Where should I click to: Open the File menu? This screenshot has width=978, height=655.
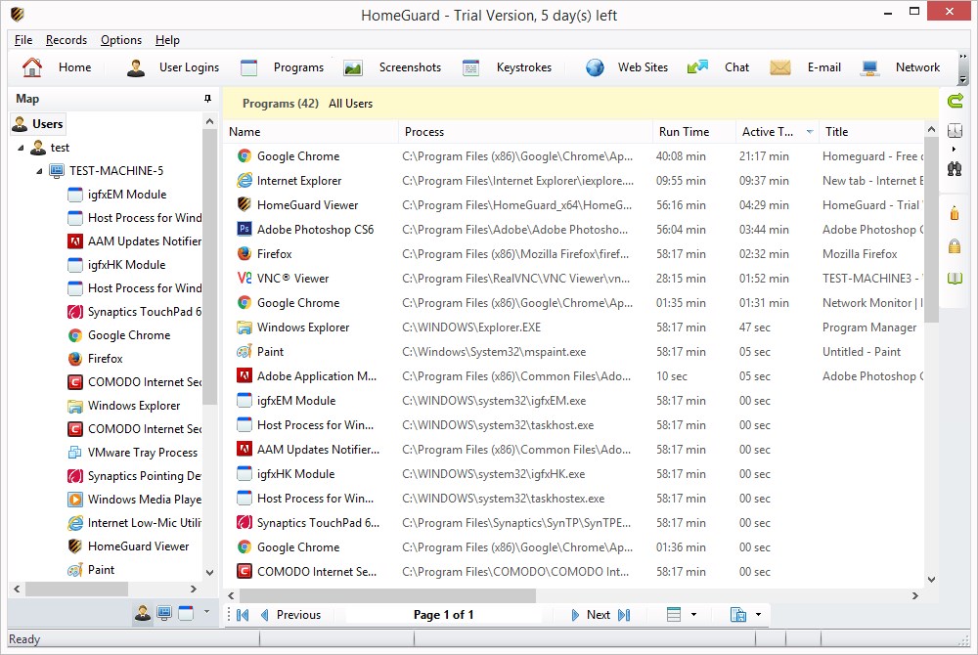point(23,40)
